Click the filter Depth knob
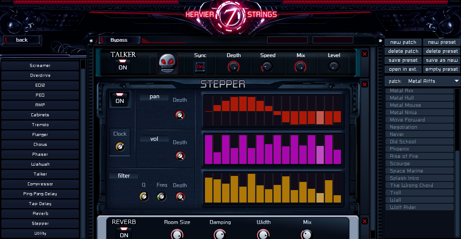 click(180, 197)
